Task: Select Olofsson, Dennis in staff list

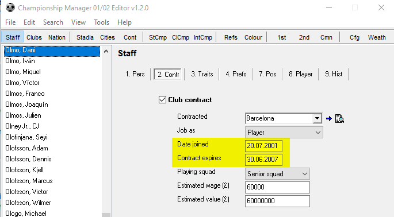Action: [x=52, y=159]
